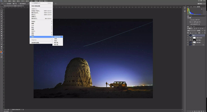This screenshot has height=112, width=207.
Task: Open the layer blend mode 正常 dropdown
Action: click(x=191, y=31)
